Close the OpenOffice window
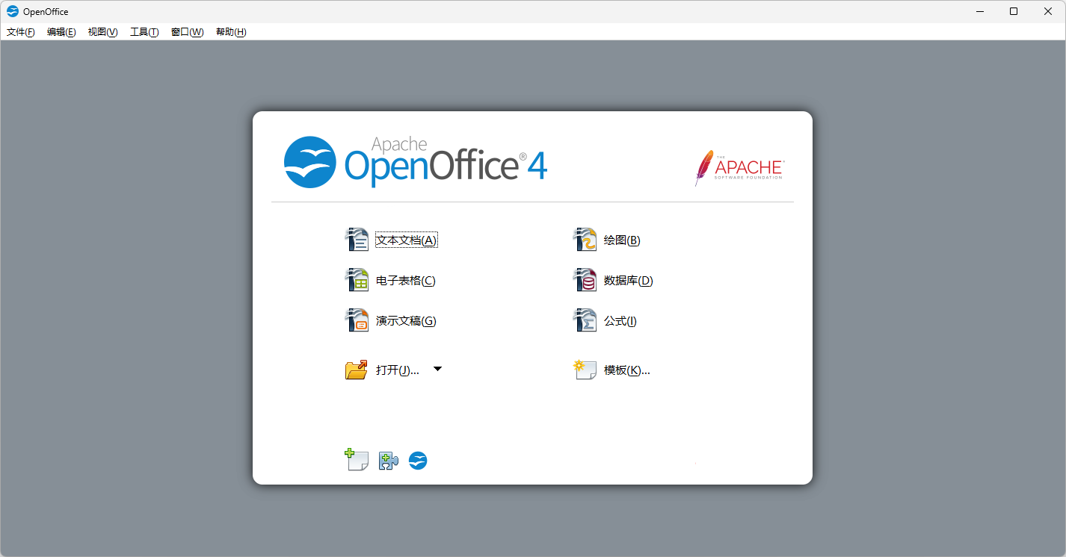 (1048, 11)
